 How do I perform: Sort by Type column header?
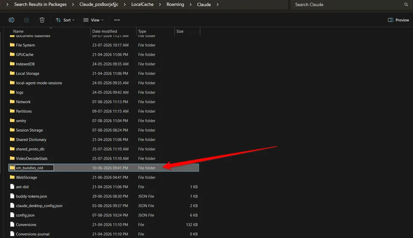tap(142, 31)
